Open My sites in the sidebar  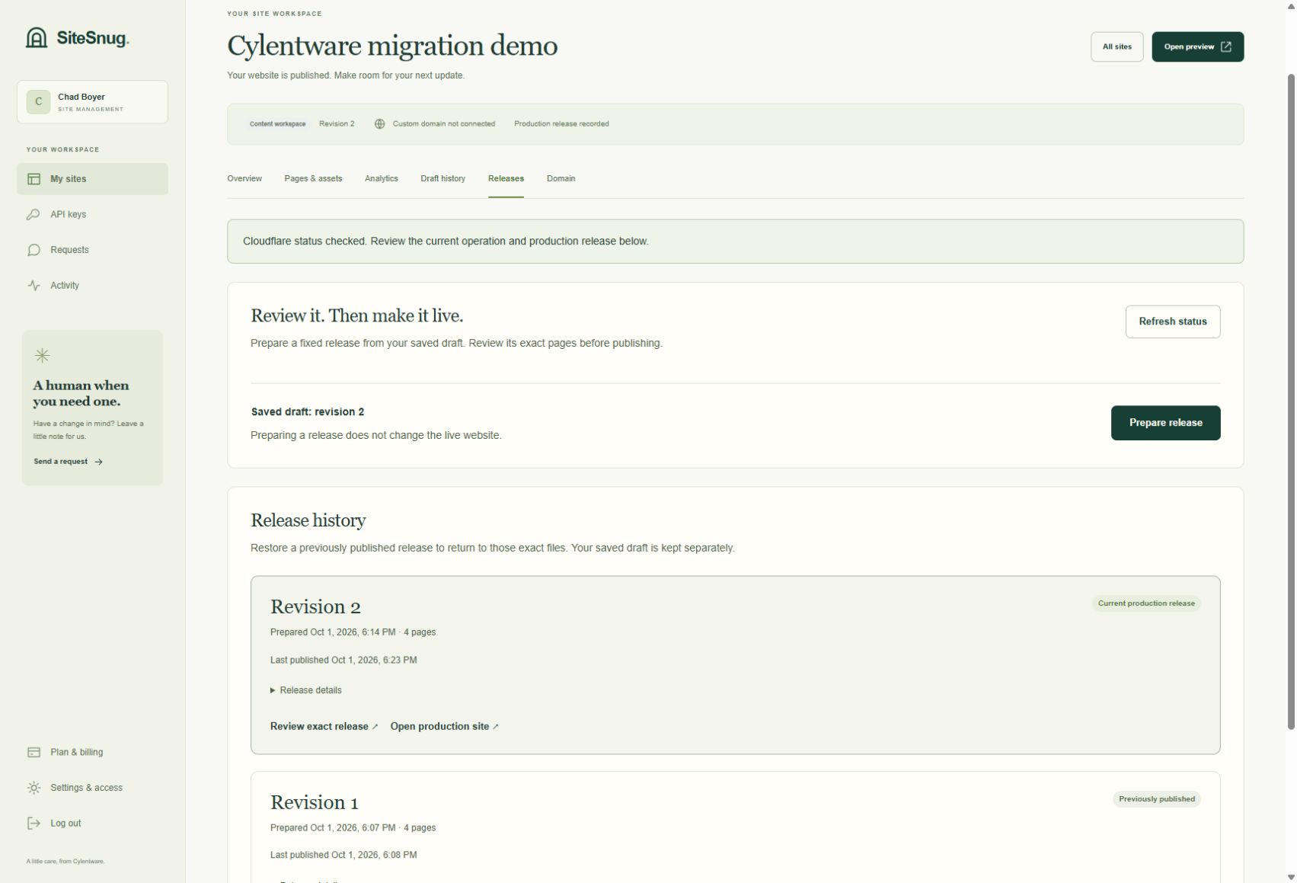(92, 179)
